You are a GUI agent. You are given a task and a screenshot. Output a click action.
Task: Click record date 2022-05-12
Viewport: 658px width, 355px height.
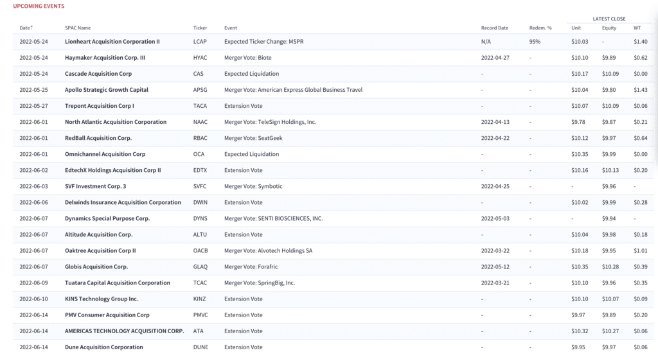click(495, 266)
